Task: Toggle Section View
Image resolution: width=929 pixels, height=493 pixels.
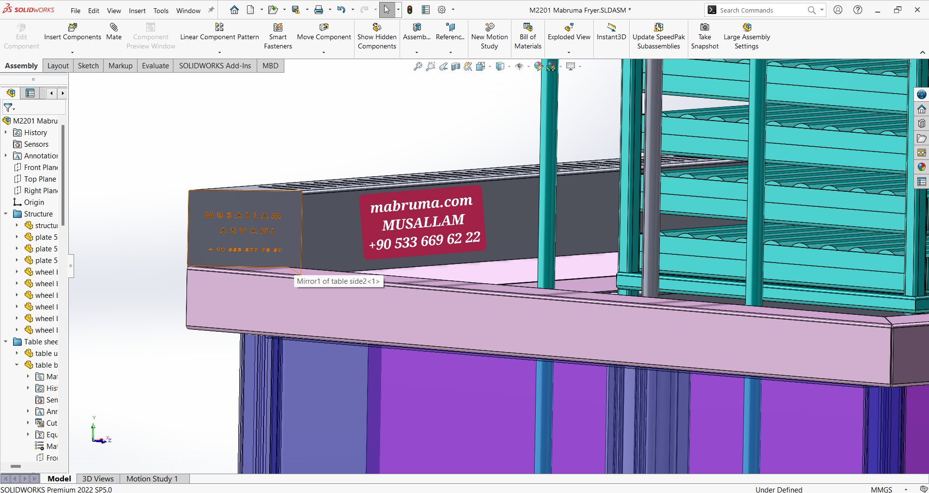Action: [456, 66]
